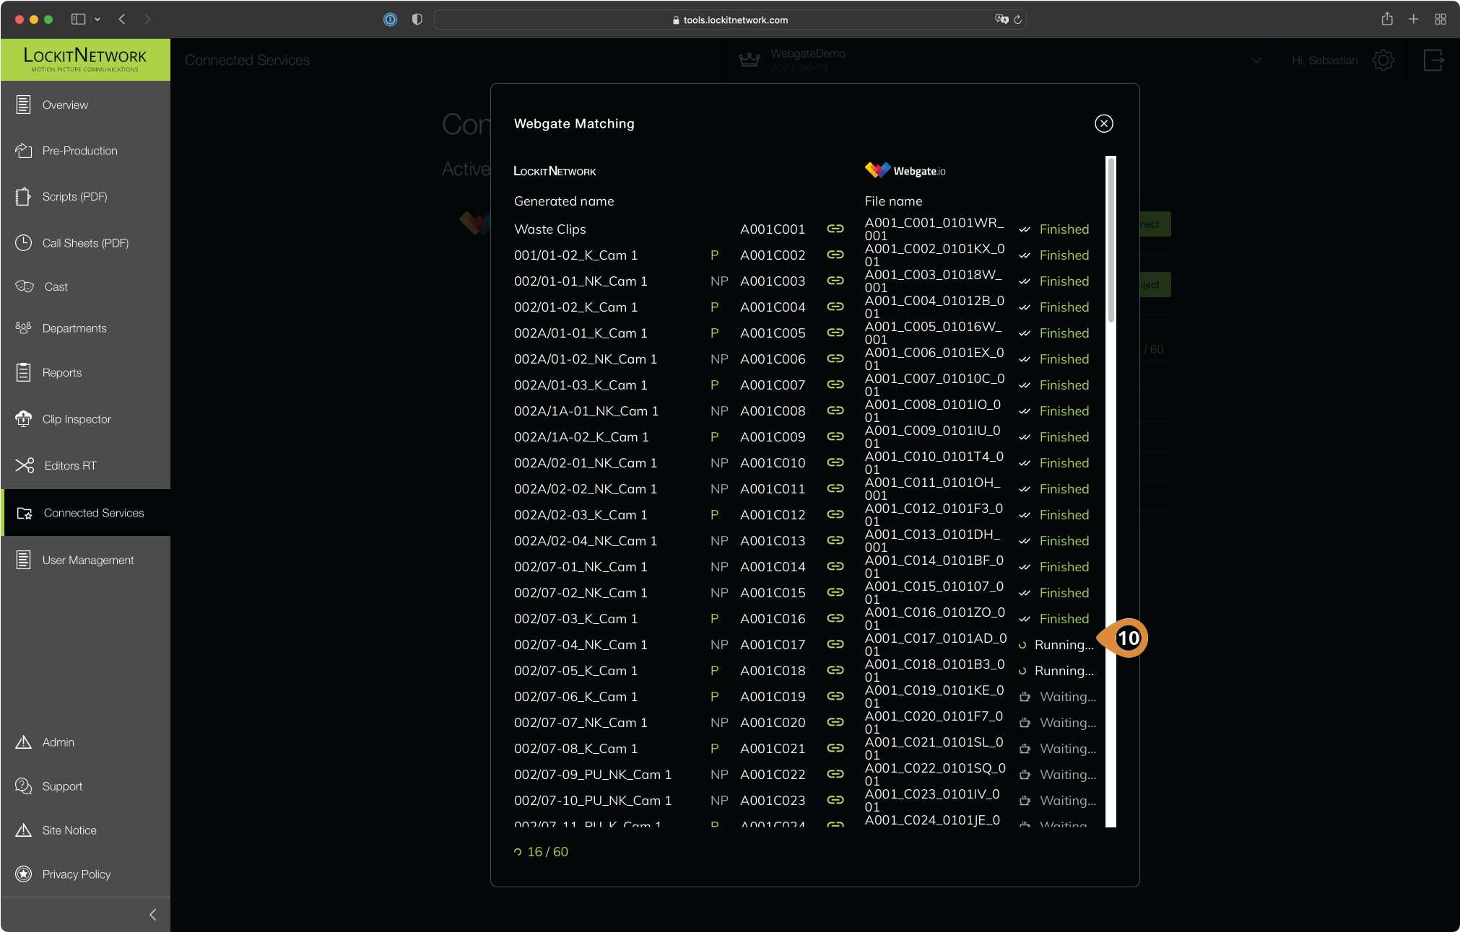The height and width of the screenshot is (932, 1460).
Task: Click link icon for A001C002 row
Action: 835,255
